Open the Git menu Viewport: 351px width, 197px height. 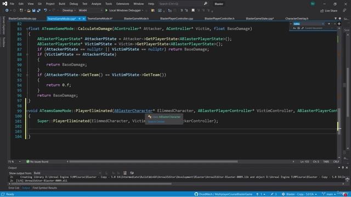pyautogui.click(x=39, y=4)
